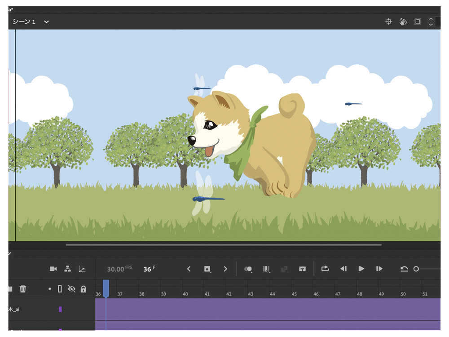Toggle lock on all layers

83,289
